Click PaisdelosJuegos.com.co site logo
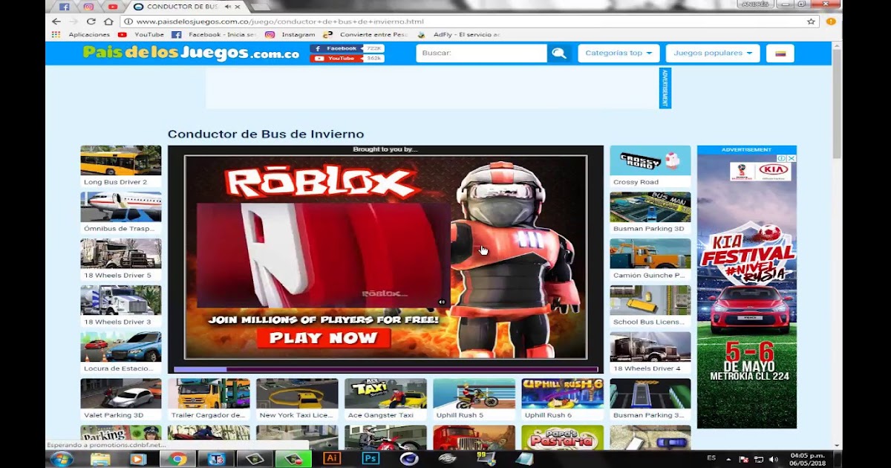This screenshot has height=468, width=891. [191, 53]
